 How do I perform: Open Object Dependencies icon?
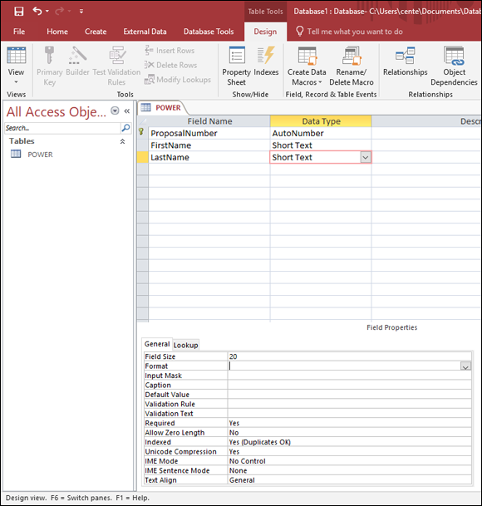pos(455,56)
